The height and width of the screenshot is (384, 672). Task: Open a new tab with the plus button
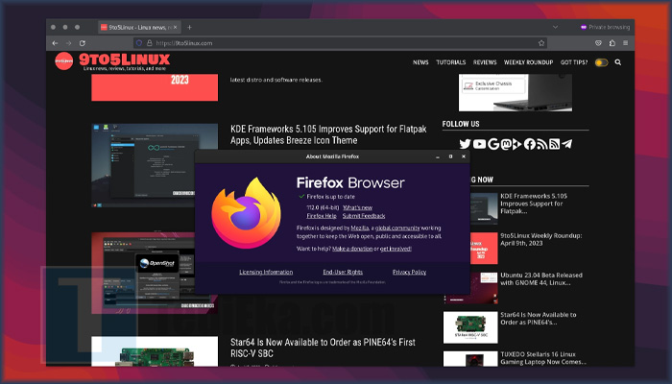tap(189, 28)
